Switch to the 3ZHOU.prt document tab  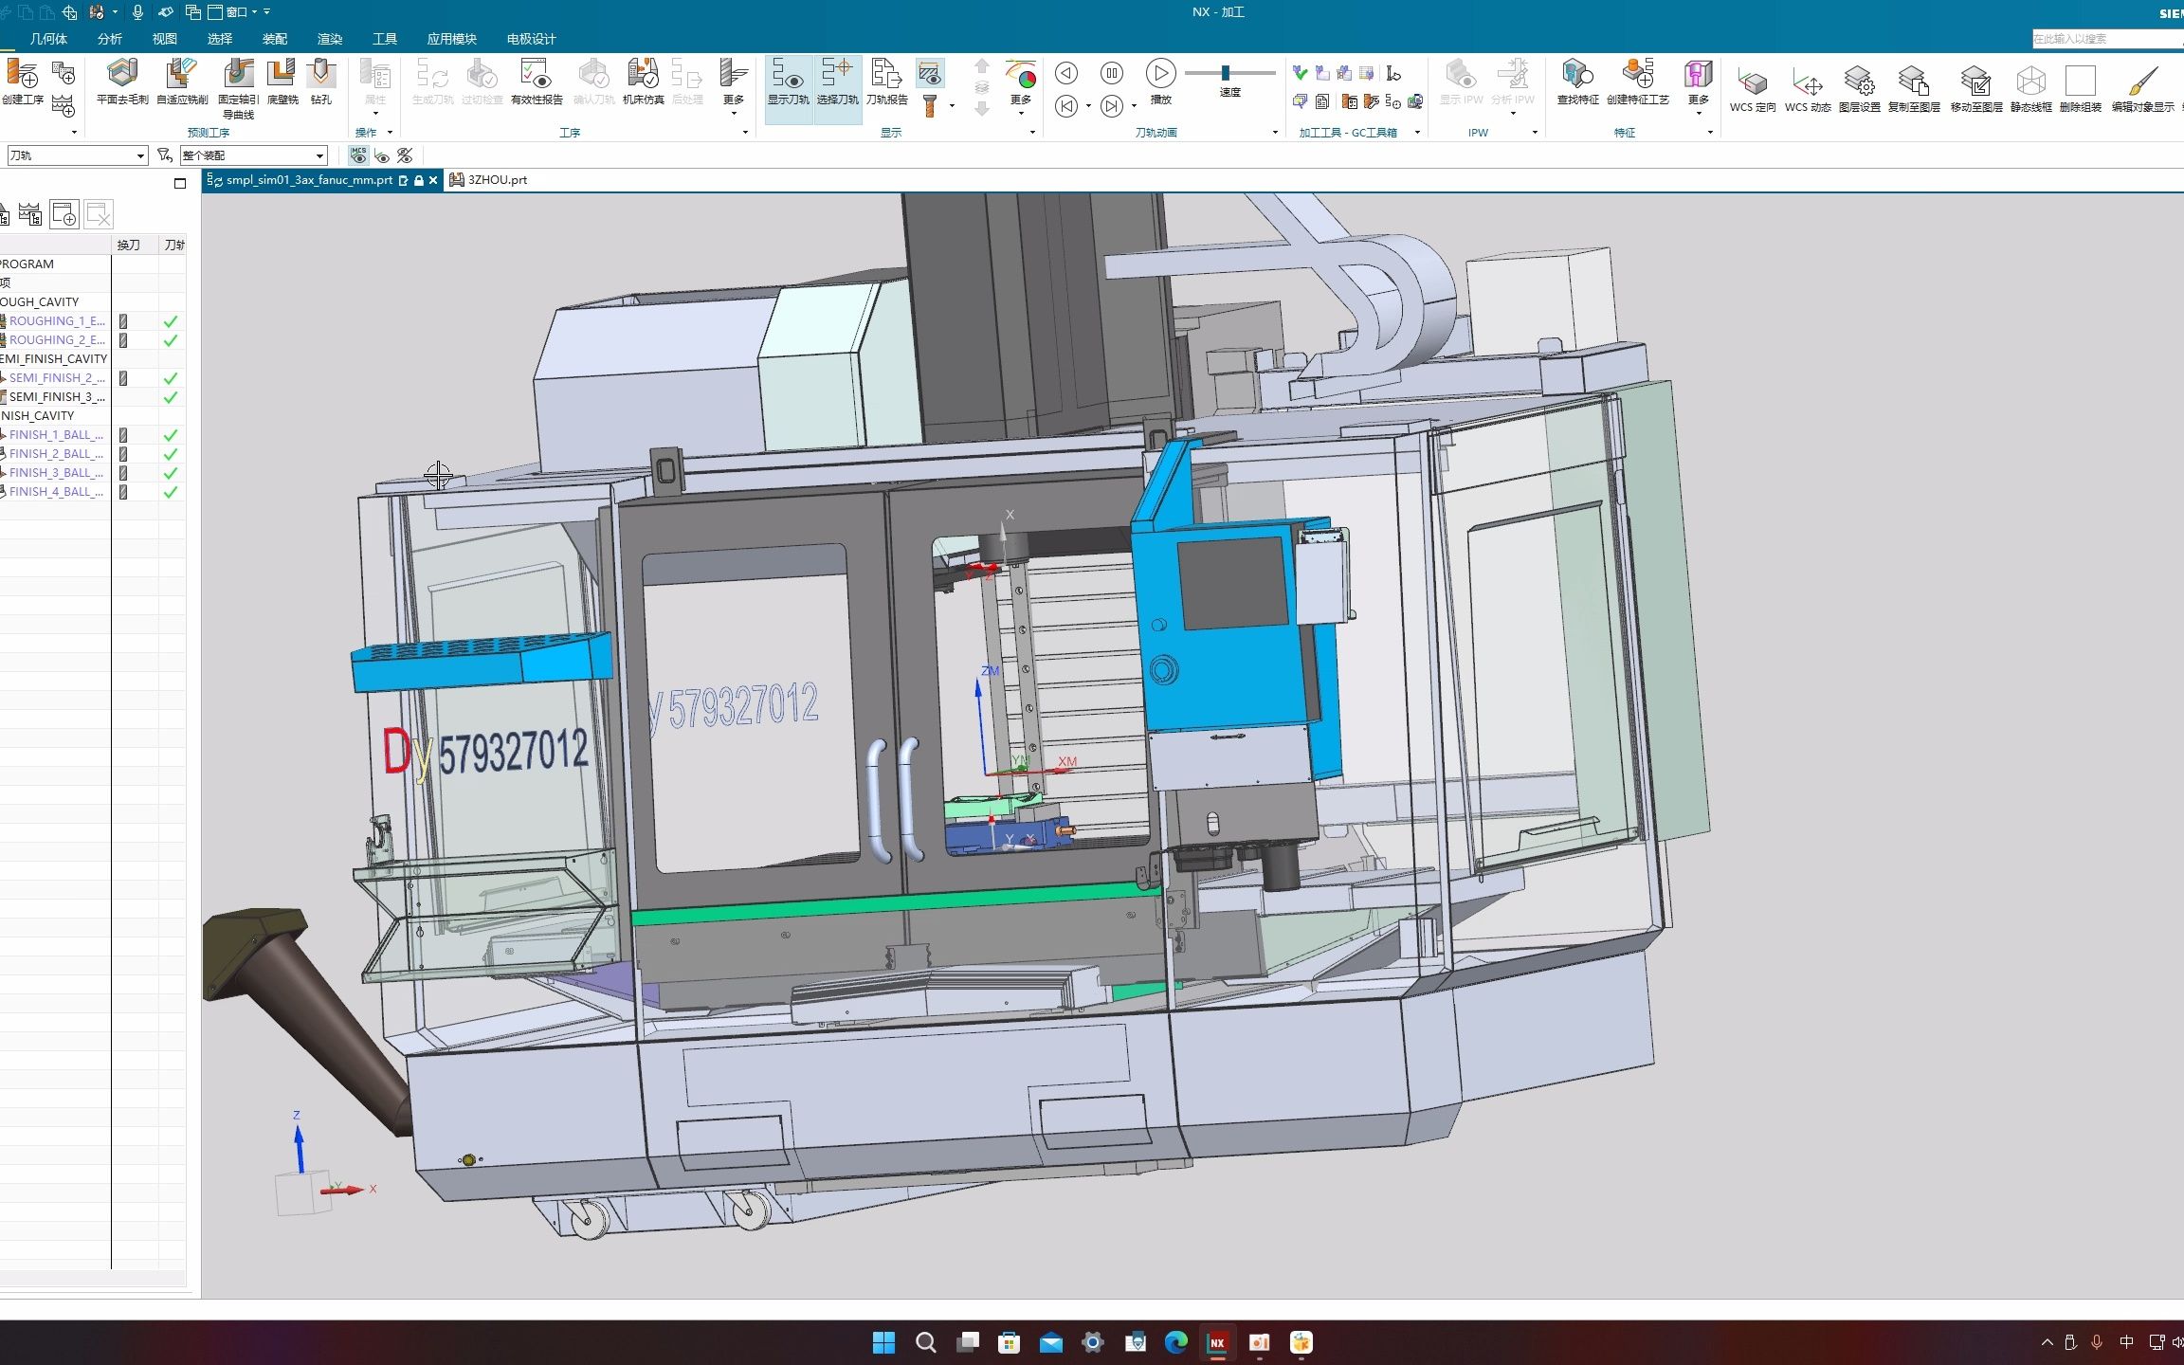(x=497, y=180)
